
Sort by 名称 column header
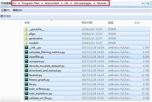coord(27,23)
